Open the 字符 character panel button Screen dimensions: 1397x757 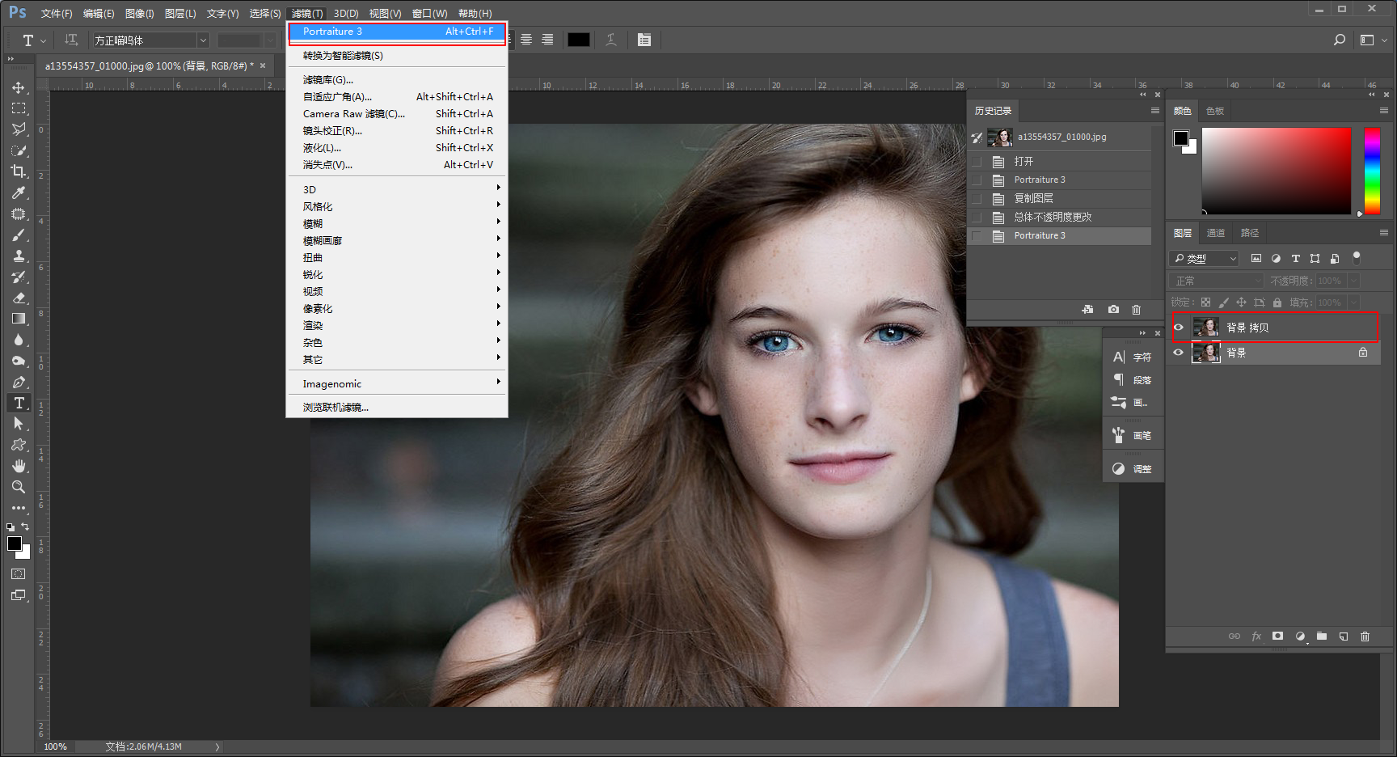(x=1133, y=357)
